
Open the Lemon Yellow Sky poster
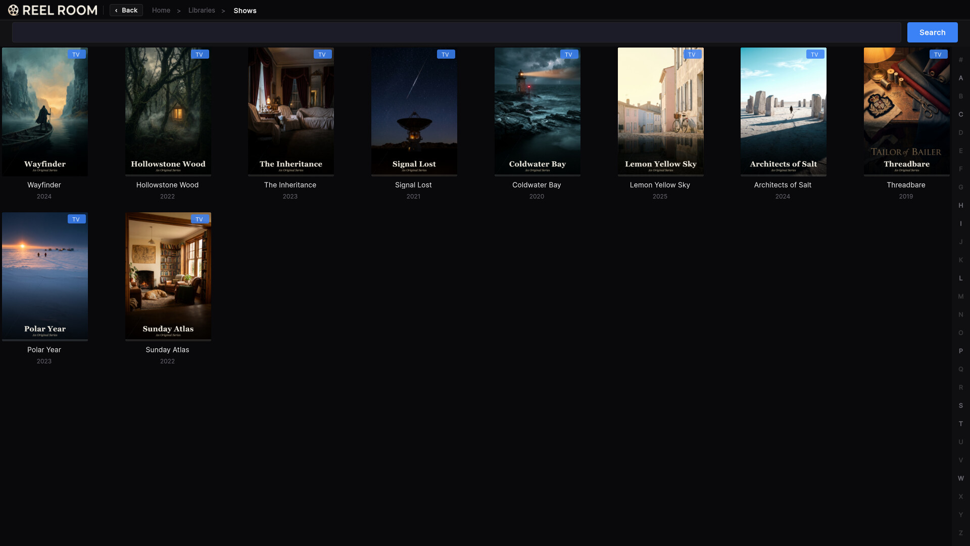(661, 112)
